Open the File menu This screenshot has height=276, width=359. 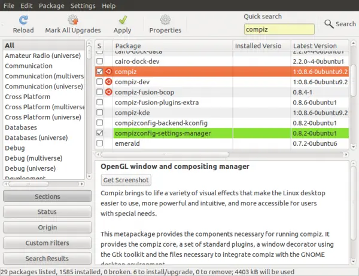coord(9,6)
